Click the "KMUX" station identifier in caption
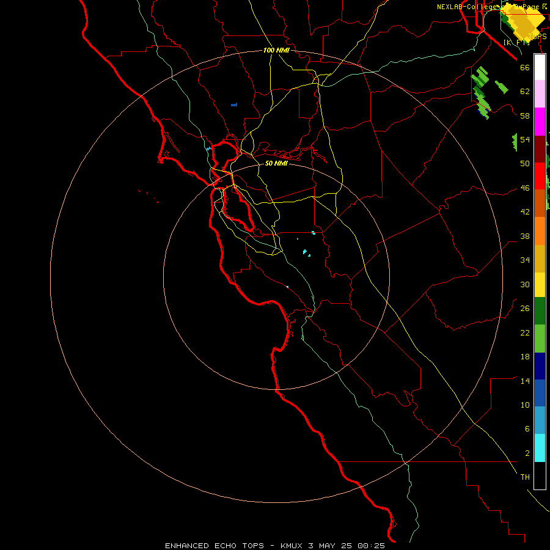The image size is (550, 550). [x=291, y=546]
